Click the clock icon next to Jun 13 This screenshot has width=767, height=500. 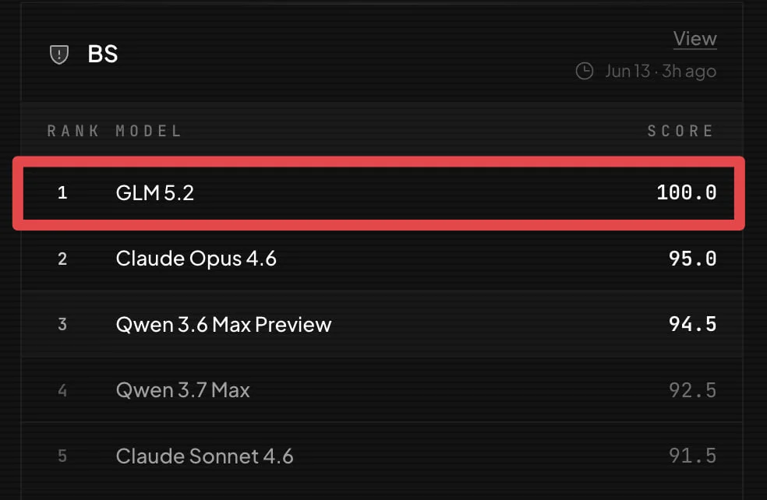pyautogui.click(x=584, y=72)
